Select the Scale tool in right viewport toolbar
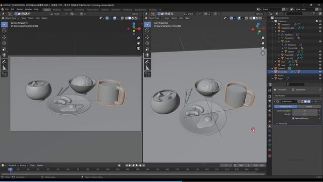The image size is (323, 182). pos(147,49)
